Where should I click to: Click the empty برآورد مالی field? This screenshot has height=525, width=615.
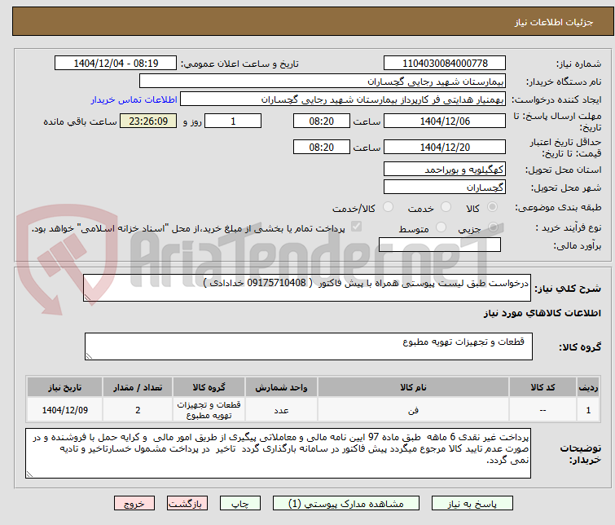point(440,245)
